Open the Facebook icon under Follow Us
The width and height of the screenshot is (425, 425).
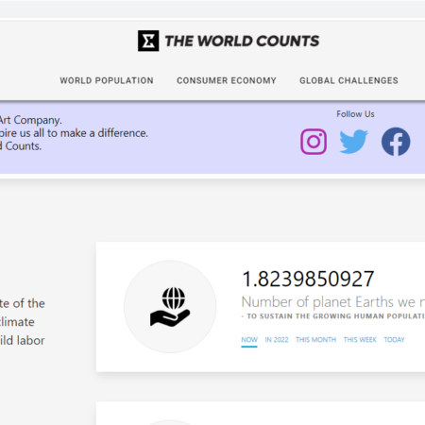pos(396,142)
